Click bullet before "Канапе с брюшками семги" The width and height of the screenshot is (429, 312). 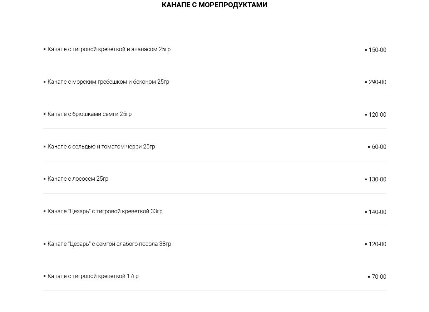(45, 114)
